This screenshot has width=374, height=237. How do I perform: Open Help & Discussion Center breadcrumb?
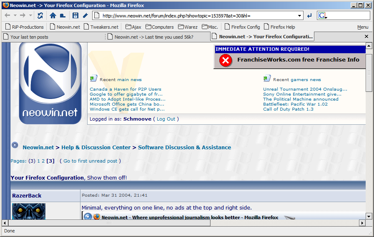[96, 148]
